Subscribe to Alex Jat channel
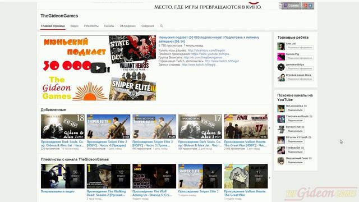This screenshot has width=359, height=202. [300, 48]
